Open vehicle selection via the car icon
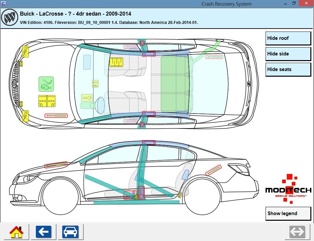Image resolution: width=314 pixels, height=241 pixels. [x=71, y=232]
